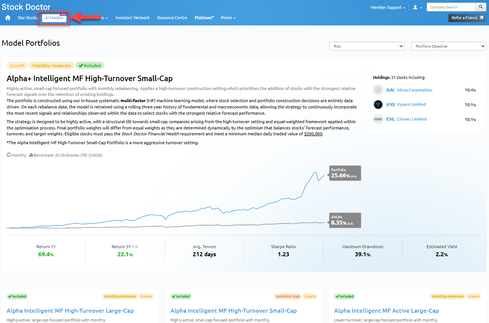The image size is (489, 323).
Task: Click the AAI ticker code
Action: click(390, 90)
